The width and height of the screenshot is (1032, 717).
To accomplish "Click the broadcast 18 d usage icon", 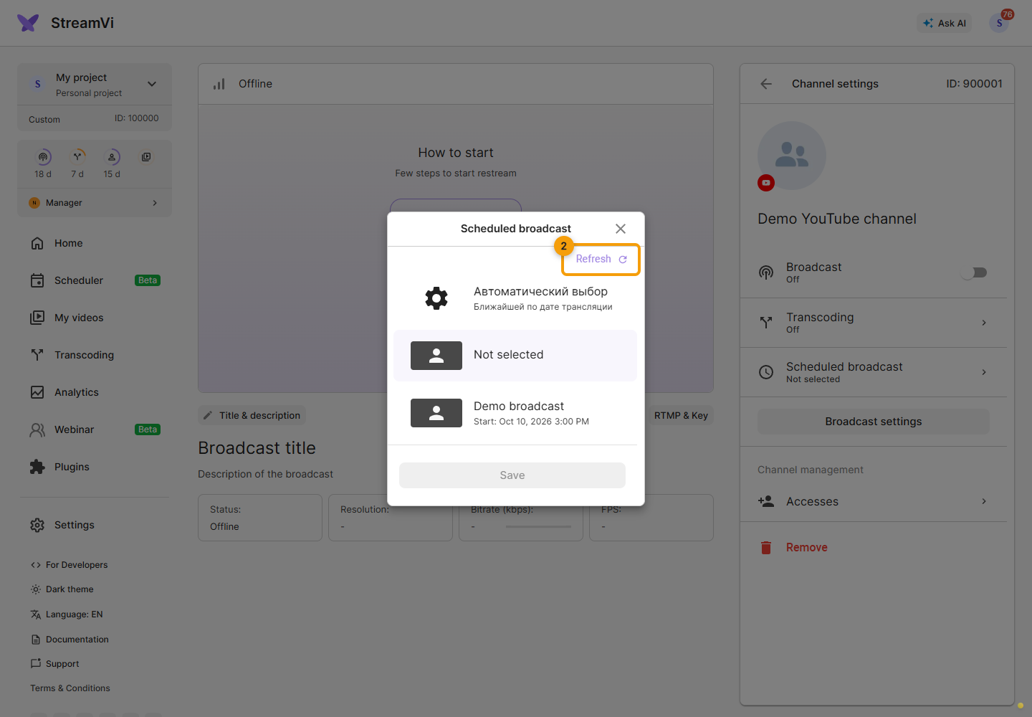I will (43, 157).
